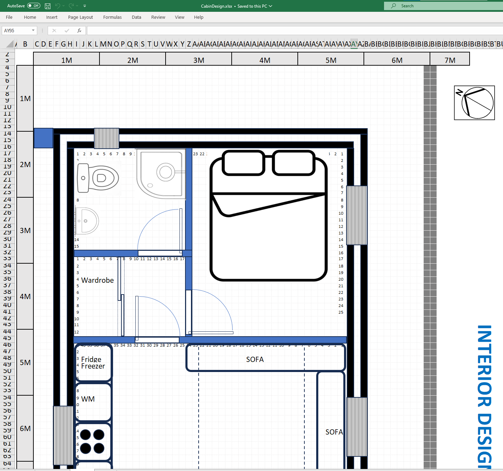Select the north compass image
Image resolution: width=503 pixels, height=471 pixels.
coord(474,103)
